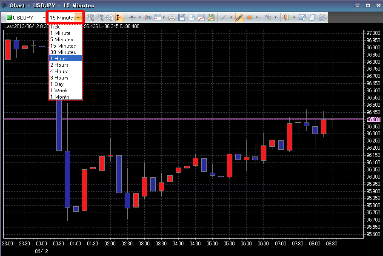Open the line tool dropdown arrow
This screenshot has width=383, height=256.
231,17
